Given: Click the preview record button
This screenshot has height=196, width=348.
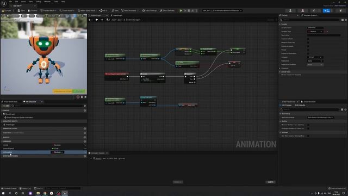Looking at the screenshot, I should point(78,97).
